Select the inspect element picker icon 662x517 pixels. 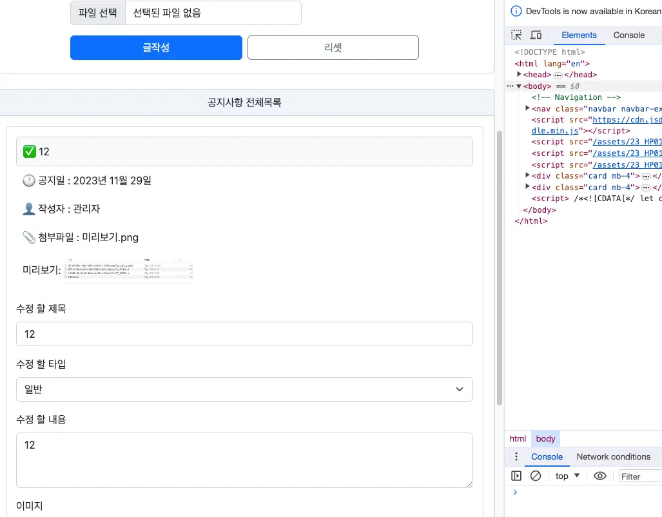point(516,35)
